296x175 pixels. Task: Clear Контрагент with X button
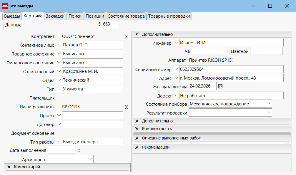pos(126,37)
